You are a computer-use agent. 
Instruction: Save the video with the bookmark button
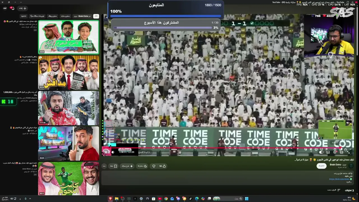pos(114,166)
